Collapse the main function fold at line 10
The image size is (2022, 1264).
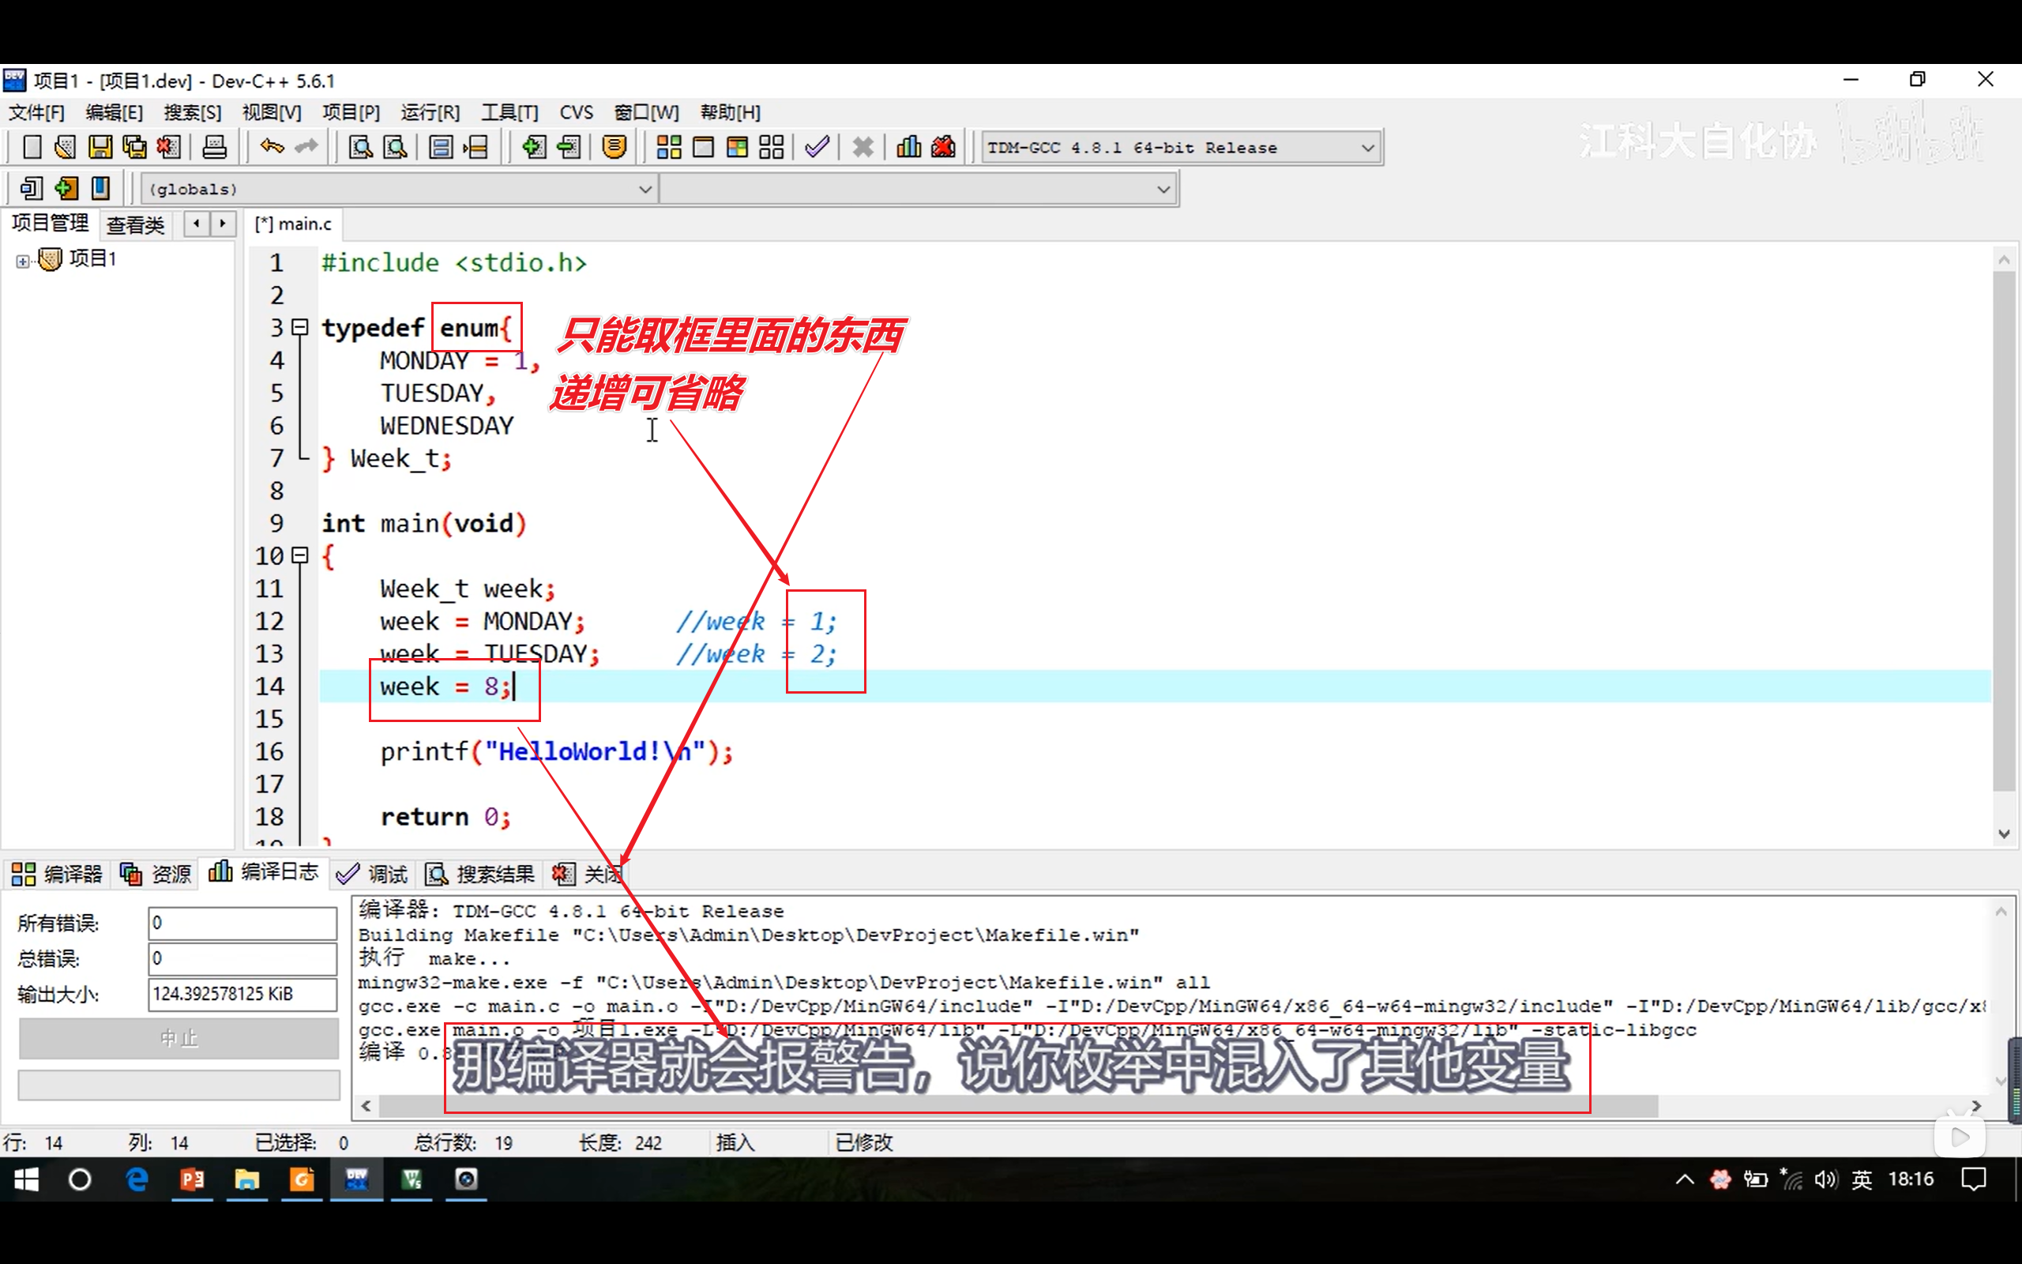[301, 555]
